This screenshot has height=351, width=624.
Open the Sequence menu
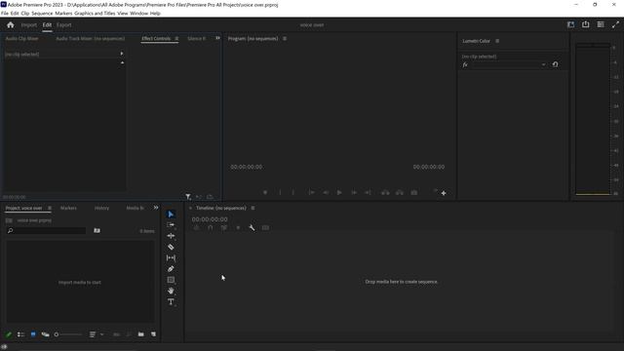tap(42, 13)
